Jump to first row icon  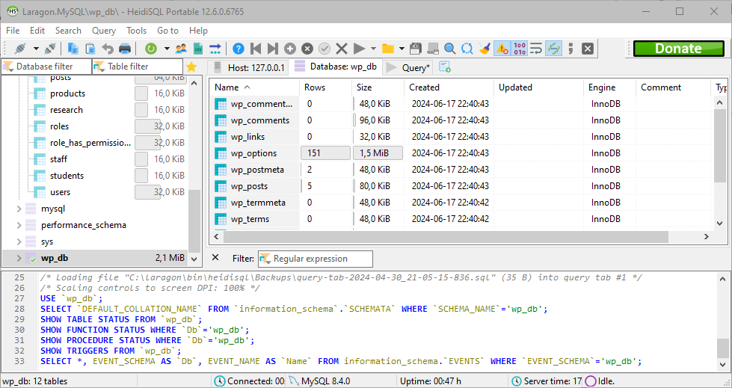tap(256, 49)
